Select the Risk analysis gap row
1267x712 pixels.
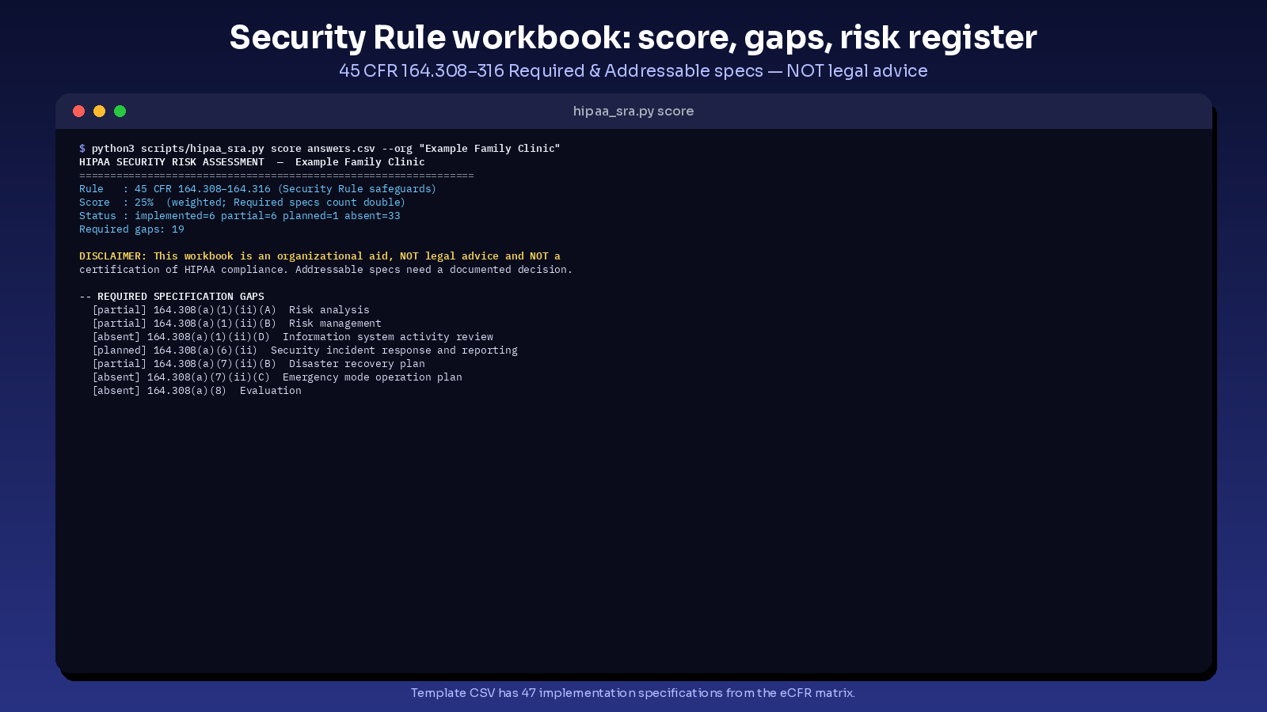230,310
